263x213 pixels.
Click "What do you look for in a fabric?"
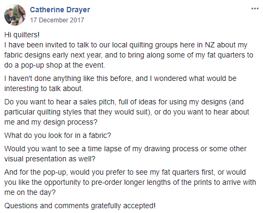(x=57, y=136)
